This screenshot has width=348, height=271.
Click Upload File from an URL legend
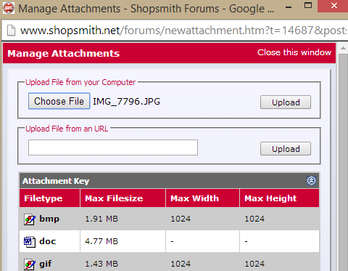[x=67, y=129]
